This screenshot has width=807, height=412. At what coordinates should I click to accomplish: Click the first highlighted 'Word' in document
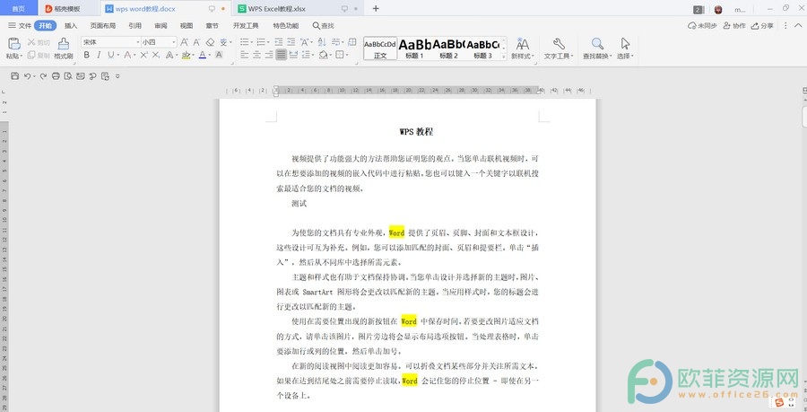pos(396,232)
